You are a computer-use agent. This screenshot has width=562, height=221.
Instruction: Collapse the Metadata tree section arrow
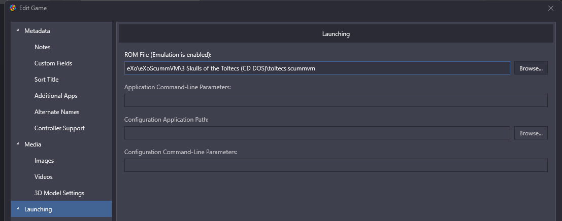pos(18,31)
